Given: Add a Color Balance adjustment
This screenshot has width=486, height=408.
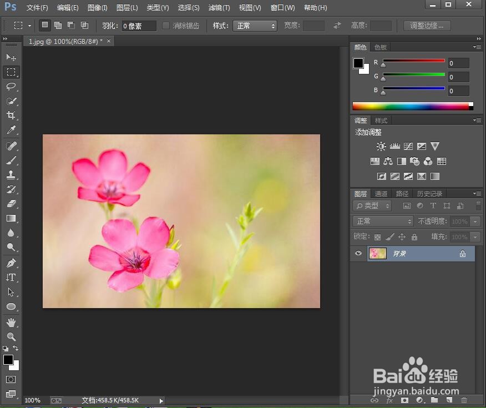Looking at the screenshot, I should [388, 161].
